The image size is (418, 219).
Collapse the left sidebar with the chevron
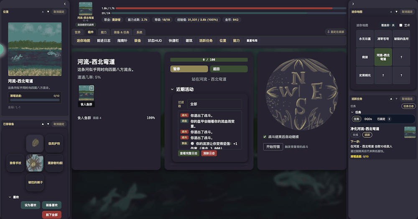pos(65,4)
